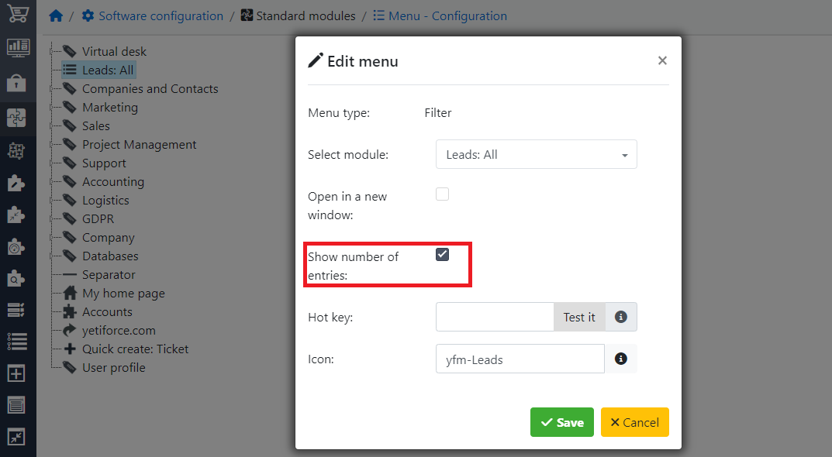The height and width of the screenshot is (457, 832).
Task: Open the magnifier module search icon in sidebar
Action: pyautogui.click(x=17, y=277)
